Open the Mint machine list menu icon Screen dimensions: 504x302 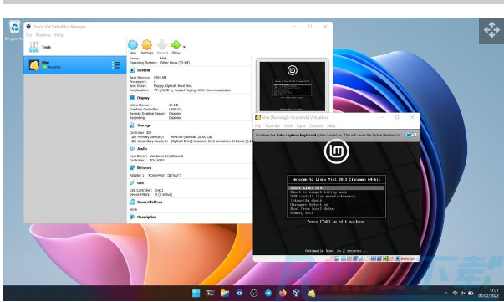click(115, 65)
